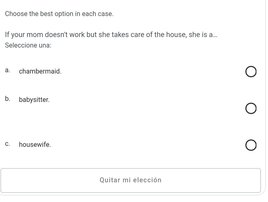Click the option letter 'c.'
The image size is (268, 202).
point(8,144)
